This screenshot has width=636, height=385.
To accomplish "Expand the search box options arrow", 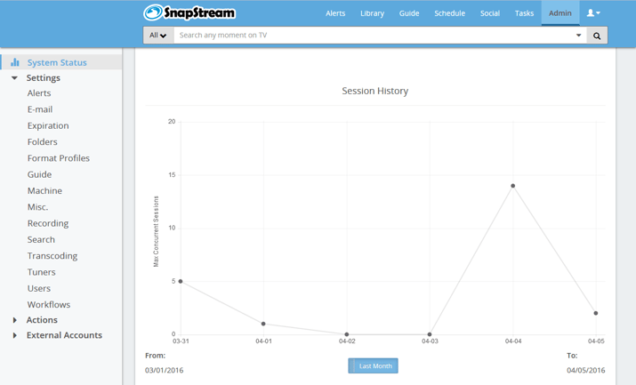I will [x=578, y=36].
